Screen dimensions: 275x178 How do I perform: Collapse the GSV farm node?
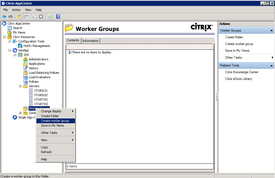pos(15,55)
